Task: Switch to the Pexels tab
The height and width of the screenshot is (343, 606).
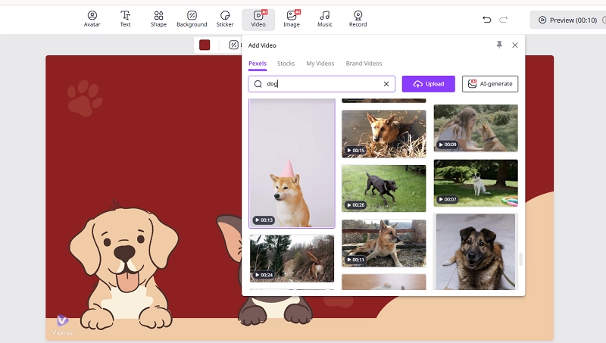Action: [258, 64]
